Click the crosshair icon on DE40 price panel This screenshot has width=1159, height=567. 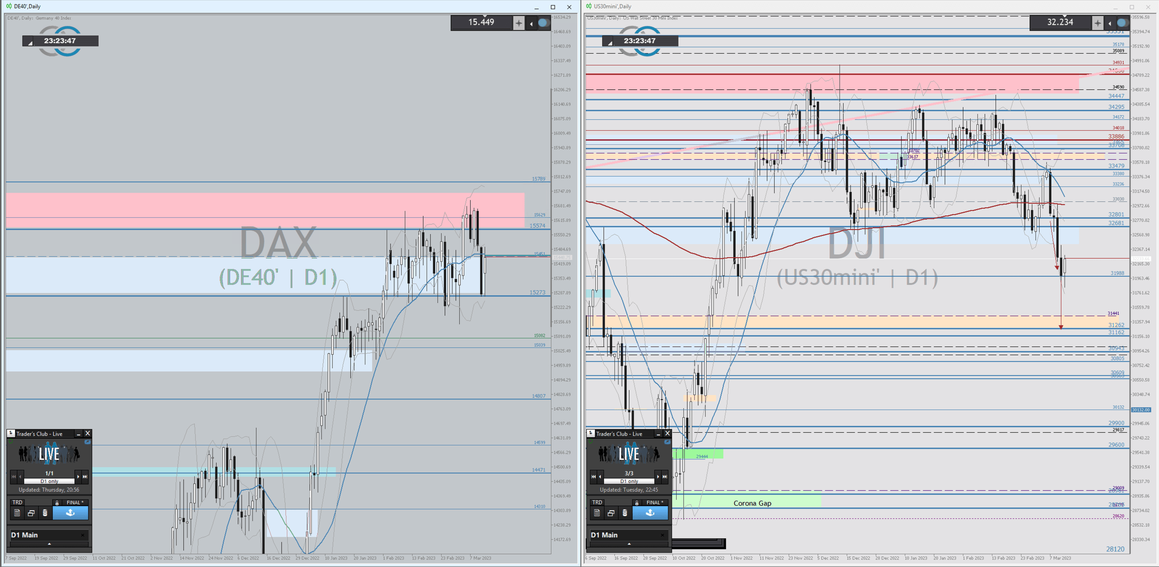(x=519, y=23)
